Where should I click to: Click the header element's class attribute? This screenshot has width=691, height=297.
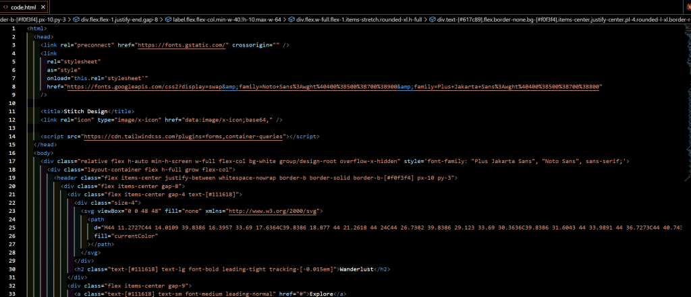pyautogui.click(x=268, y=178)
